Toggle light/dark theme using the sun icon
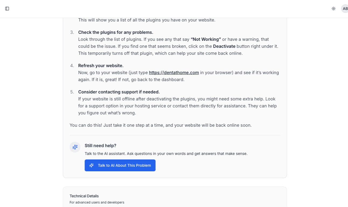The width and height of the screenshot is (348, 207). pyautogui.click(x=333, y=9)
